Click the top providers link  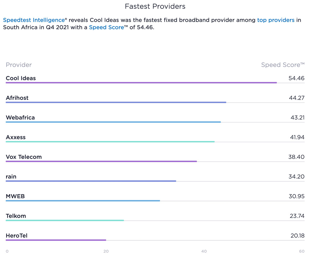pos(276,20)
